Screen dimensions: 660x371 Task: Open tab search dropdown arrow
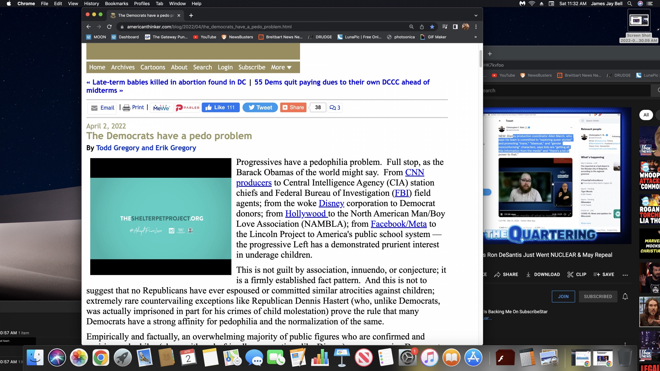coord(476,15)
